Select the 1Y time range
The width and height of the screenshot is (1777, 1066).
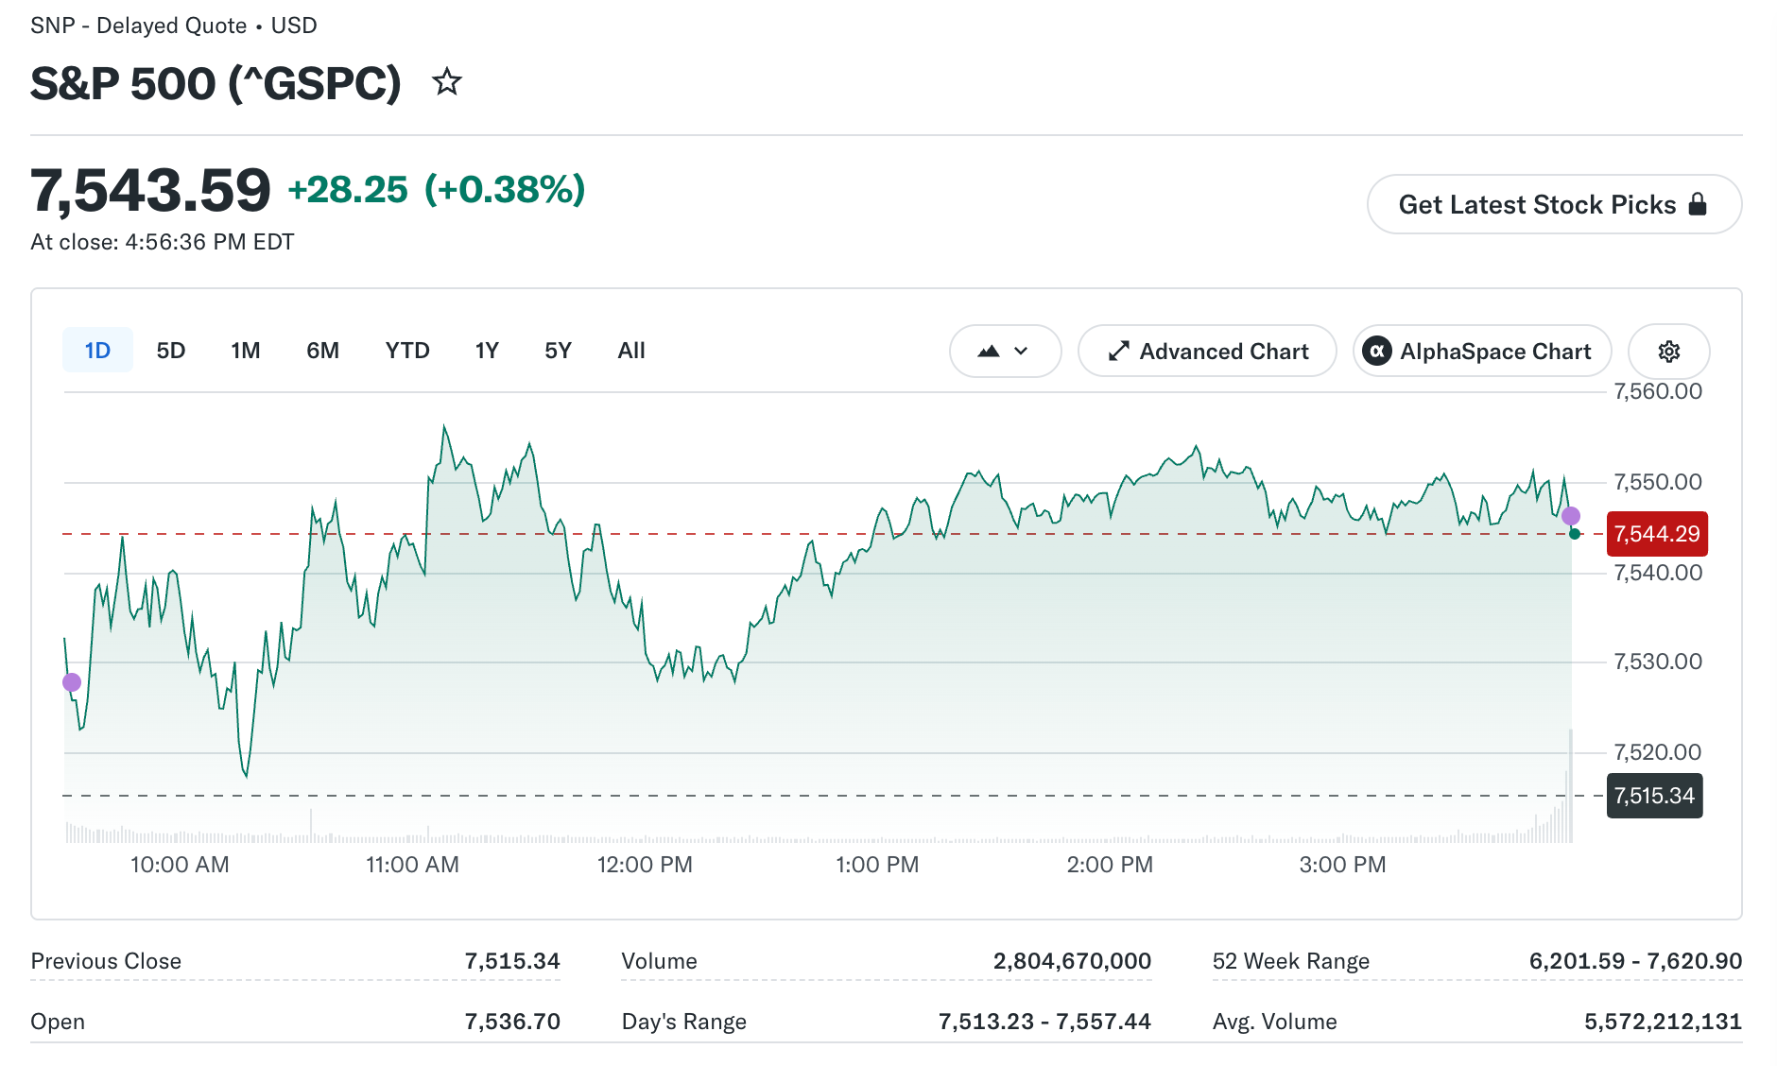(487, 351)
